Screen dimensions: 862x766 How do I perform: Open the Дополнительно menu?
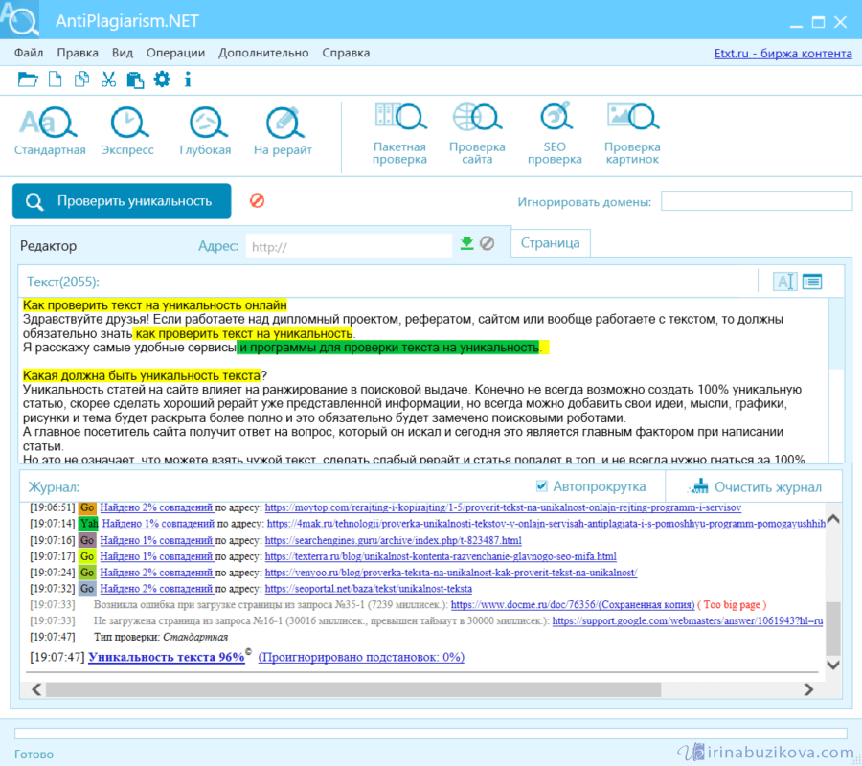pos(261,54)
